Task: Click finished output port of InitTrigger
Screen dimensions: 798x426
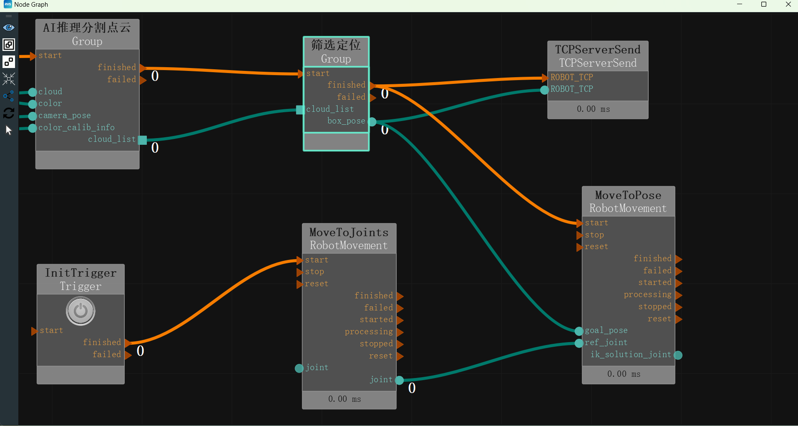Action: pyautogui.click(x=128, y=343)
